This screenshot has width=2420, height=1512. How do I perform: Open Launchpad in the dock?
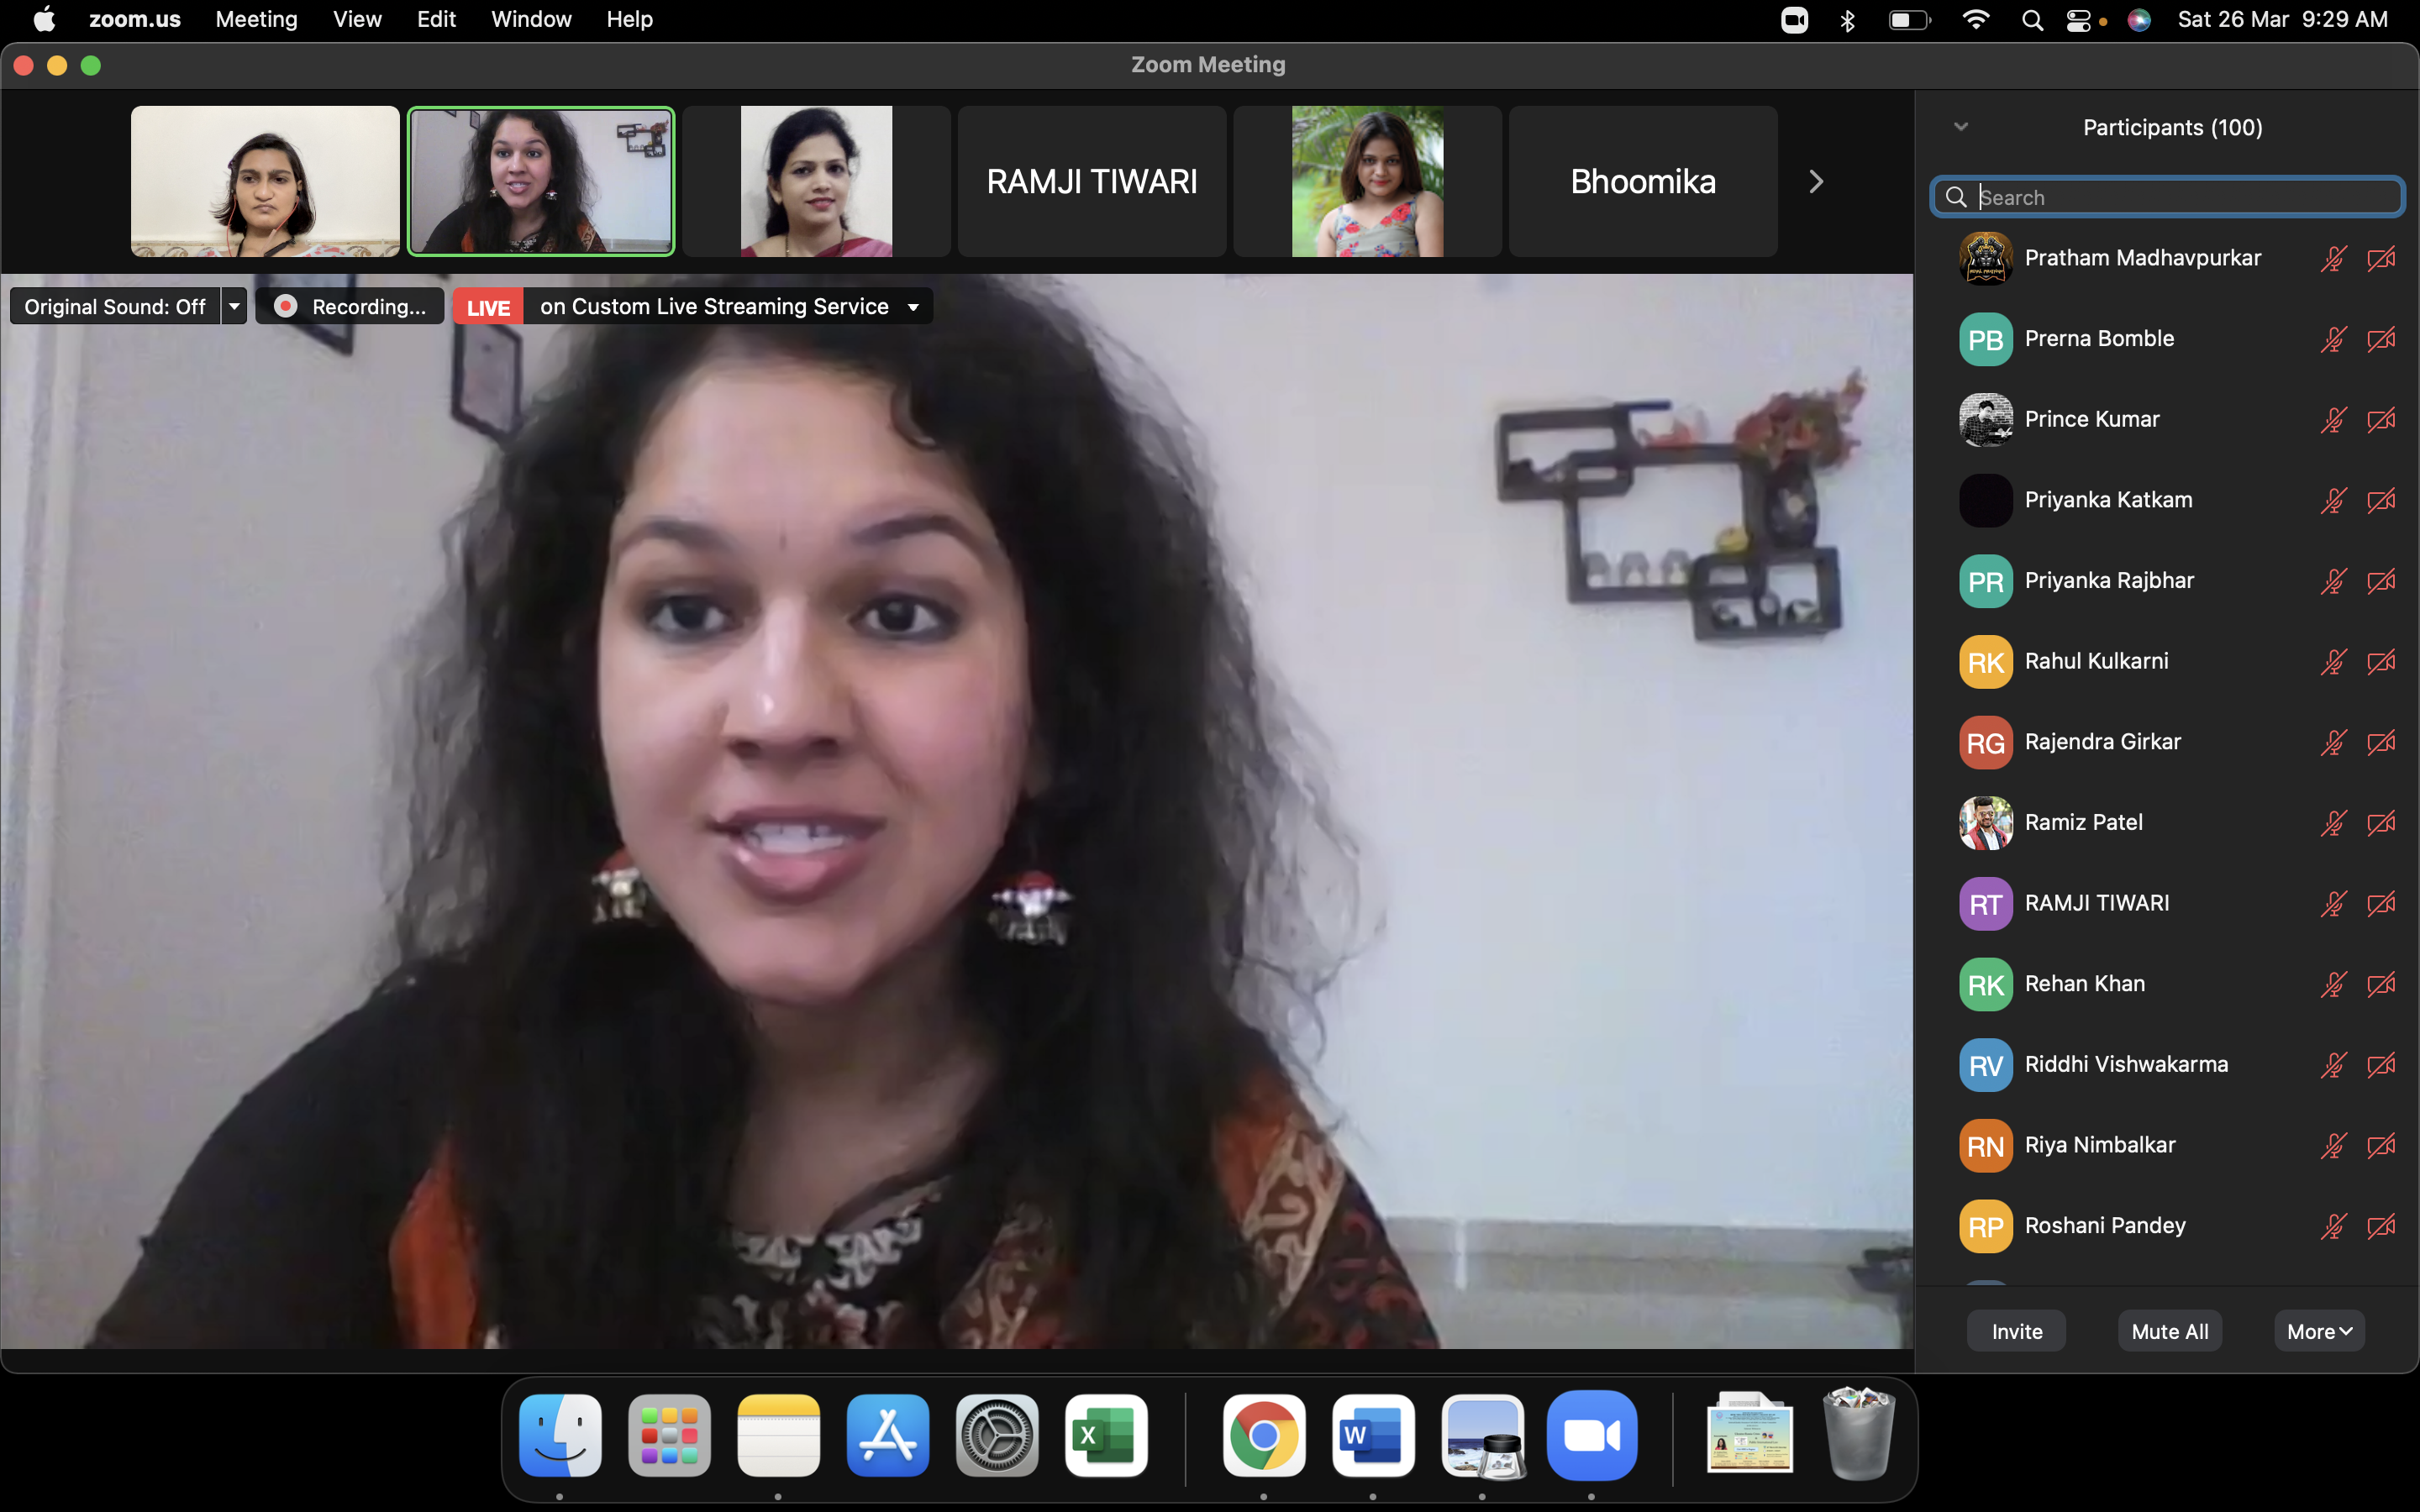point(669,1436)
